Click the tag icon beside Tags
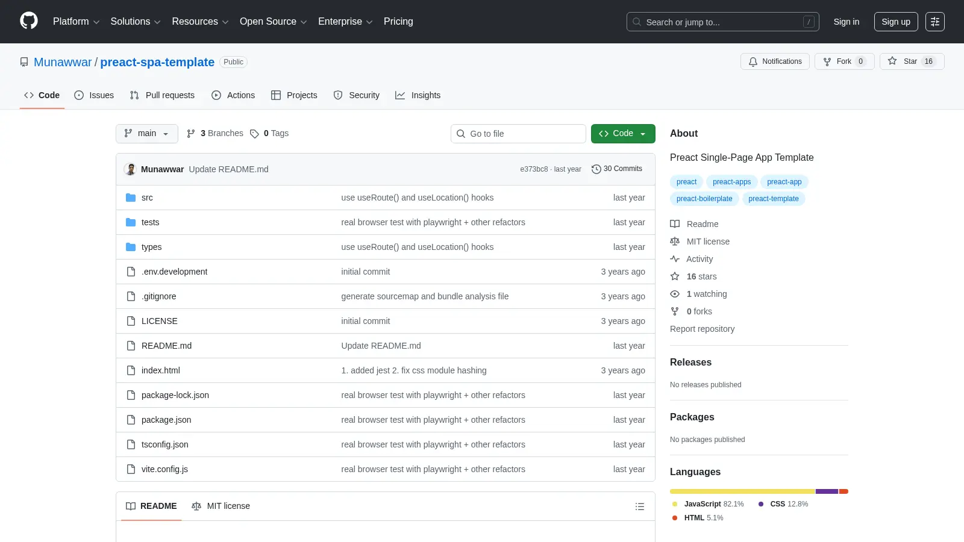This screenshot has width=964, height=542. point(254,134)
